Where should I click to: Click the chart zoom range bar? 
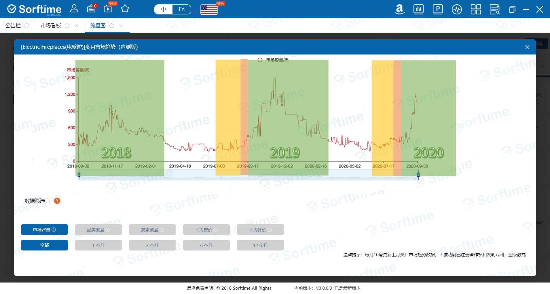click(x=249, y=175)
